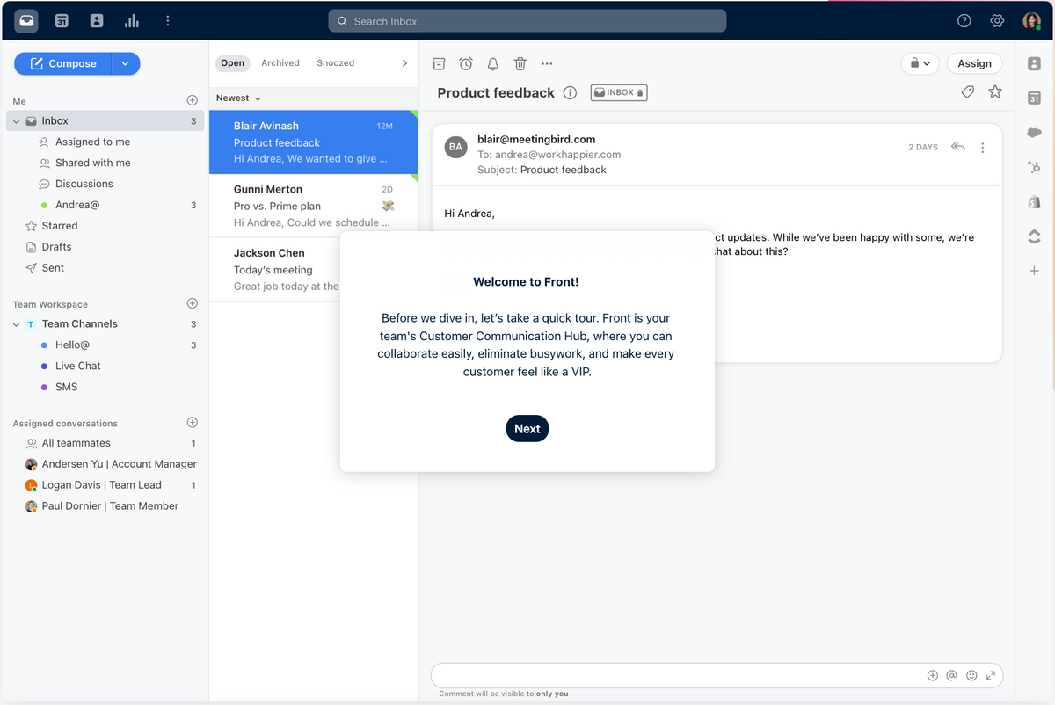Open the Settings gear icon
The height and width of the screenshot is (705, 1055).
pos(997,21)
